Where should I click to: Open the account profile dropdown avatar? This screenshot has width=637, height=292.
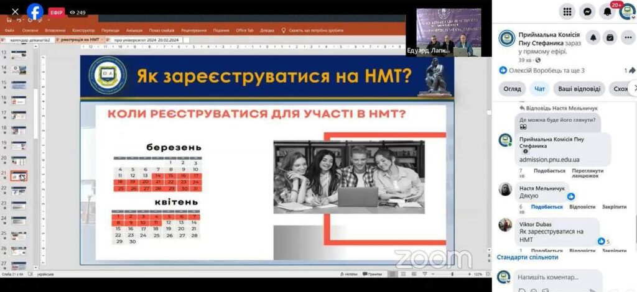point(626,11)
